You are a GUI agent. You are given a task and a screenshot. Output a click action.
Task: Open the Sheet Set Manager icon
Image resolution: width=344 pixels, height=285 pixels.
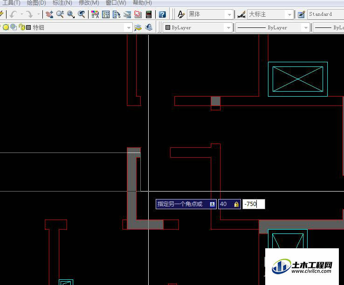coord(127,14)
